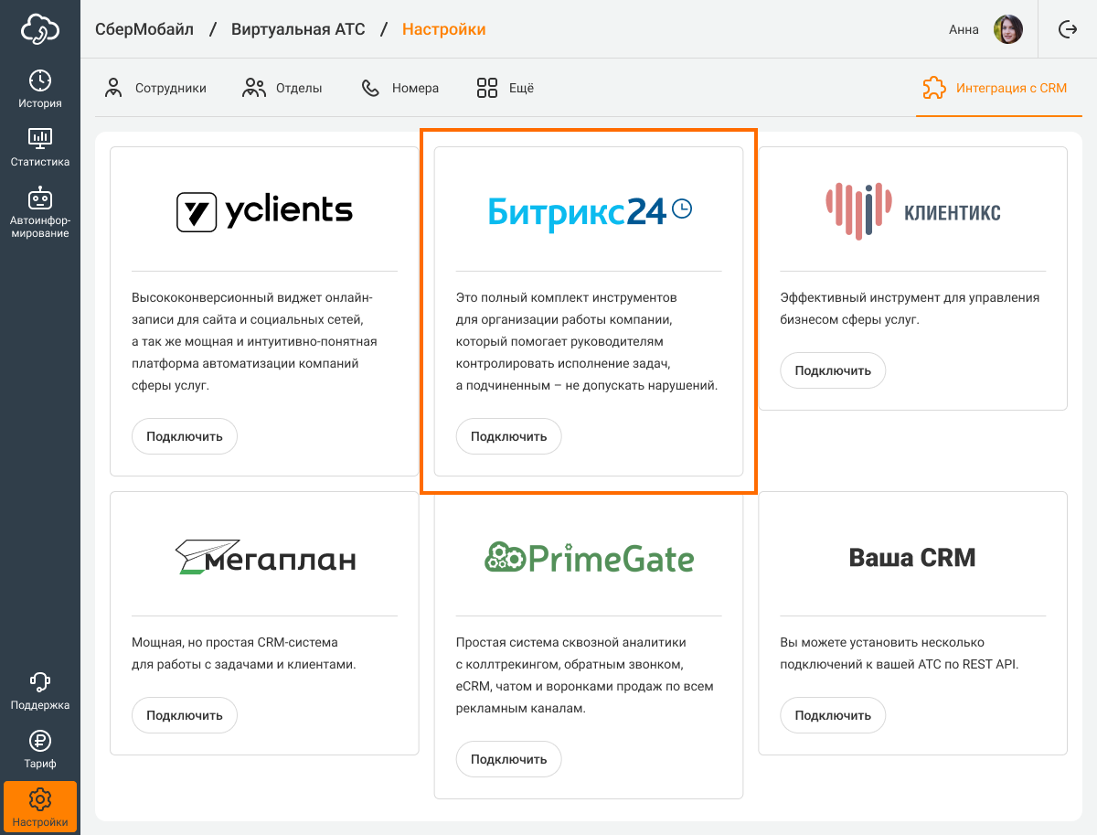Go to Виртуальная АТС breadcrumb
Viewport: 1097px width, 835px height.
298,29
